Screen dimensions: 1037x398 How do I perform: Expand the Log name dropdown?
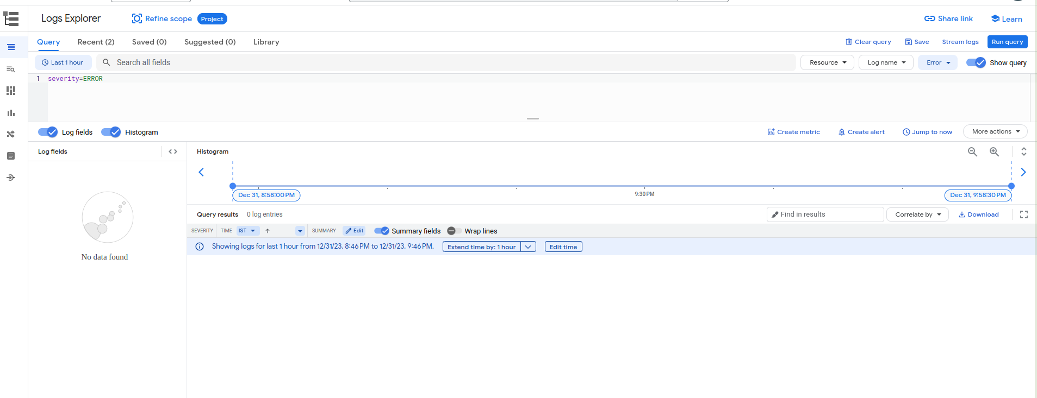886,62
